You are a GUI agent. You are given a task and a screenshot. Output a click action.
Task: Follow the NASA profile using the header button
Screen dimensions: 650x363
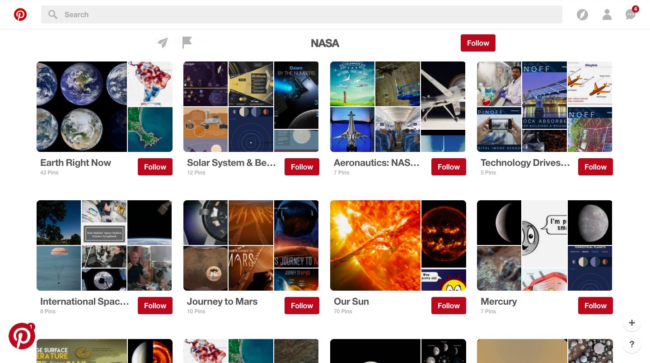click(478, 43)
